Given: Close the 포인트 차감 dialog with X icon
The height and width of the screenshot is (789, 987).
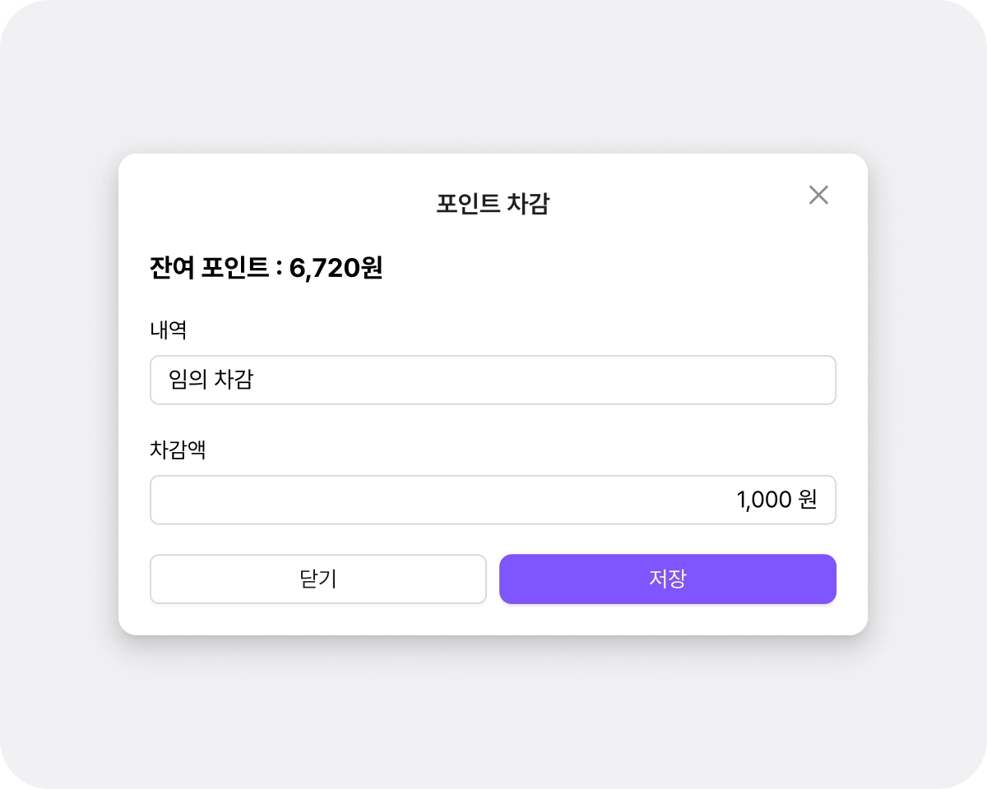Looking at the screenshot, I should click(x=818, y=196).
